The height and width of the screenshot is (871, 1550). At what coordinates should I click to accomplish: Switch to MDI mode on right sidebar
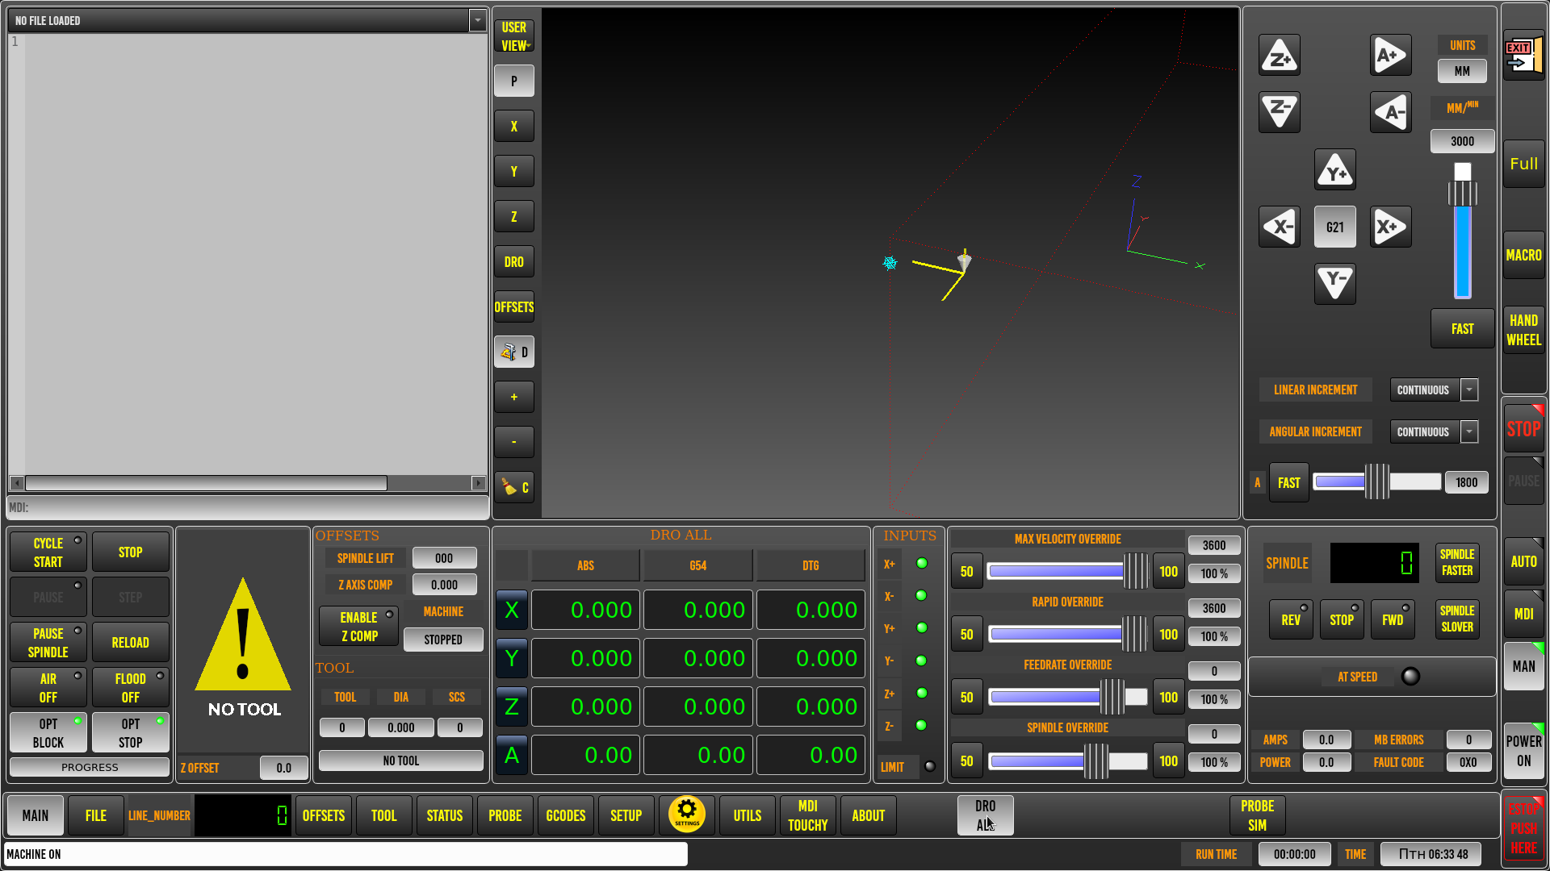(1523, 614)
